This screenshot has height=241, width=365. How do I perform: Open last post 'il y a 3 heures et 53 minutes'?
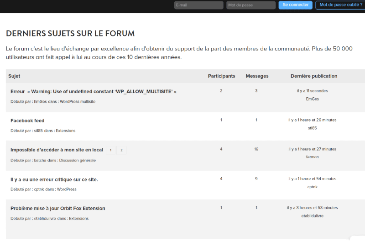click(313, 208)
